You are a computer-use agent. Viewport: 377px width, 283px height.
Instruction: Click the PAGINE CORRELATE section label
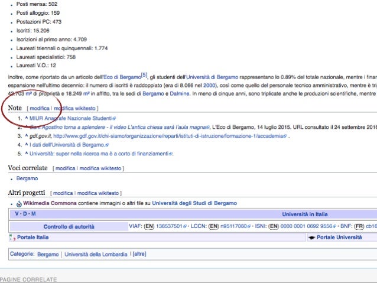tap(28, 279)
